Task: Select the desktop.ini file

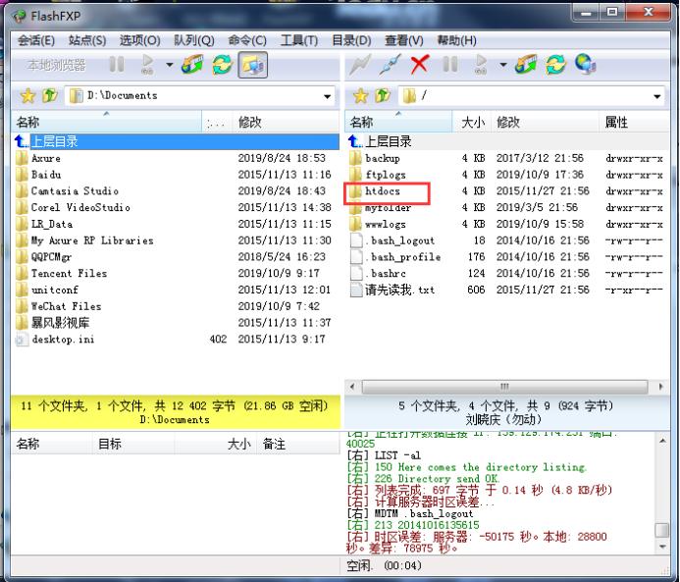Action: (176, 340)
